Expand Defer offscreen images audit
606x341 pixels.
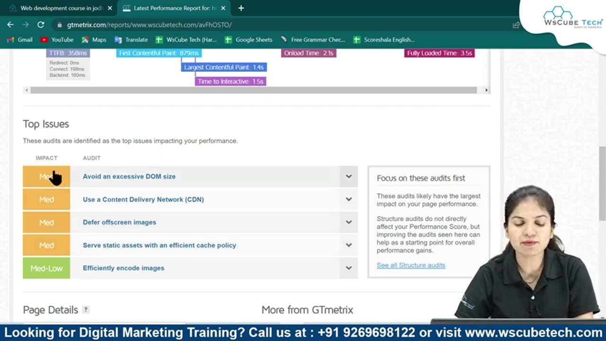[x=348, y=222]
